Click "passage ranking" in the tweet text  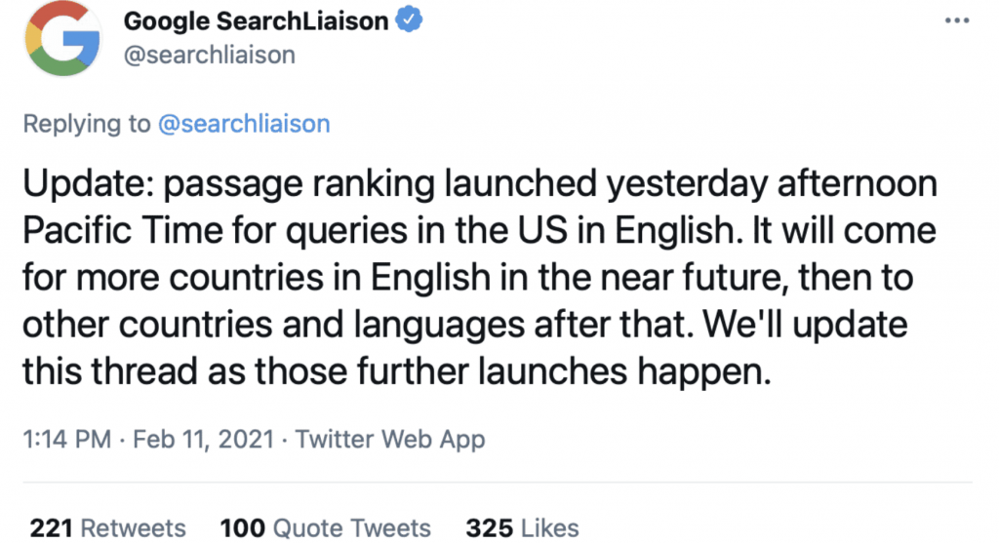300,184
